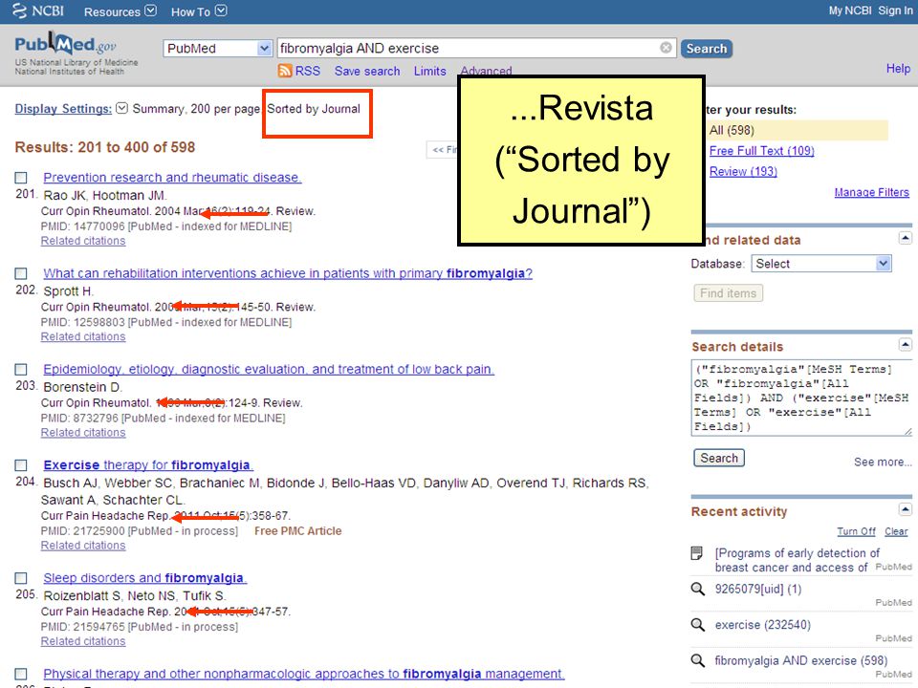Open the PubMed database selector dropdown
Screen dimensions: 918x688
pos(217,48)
